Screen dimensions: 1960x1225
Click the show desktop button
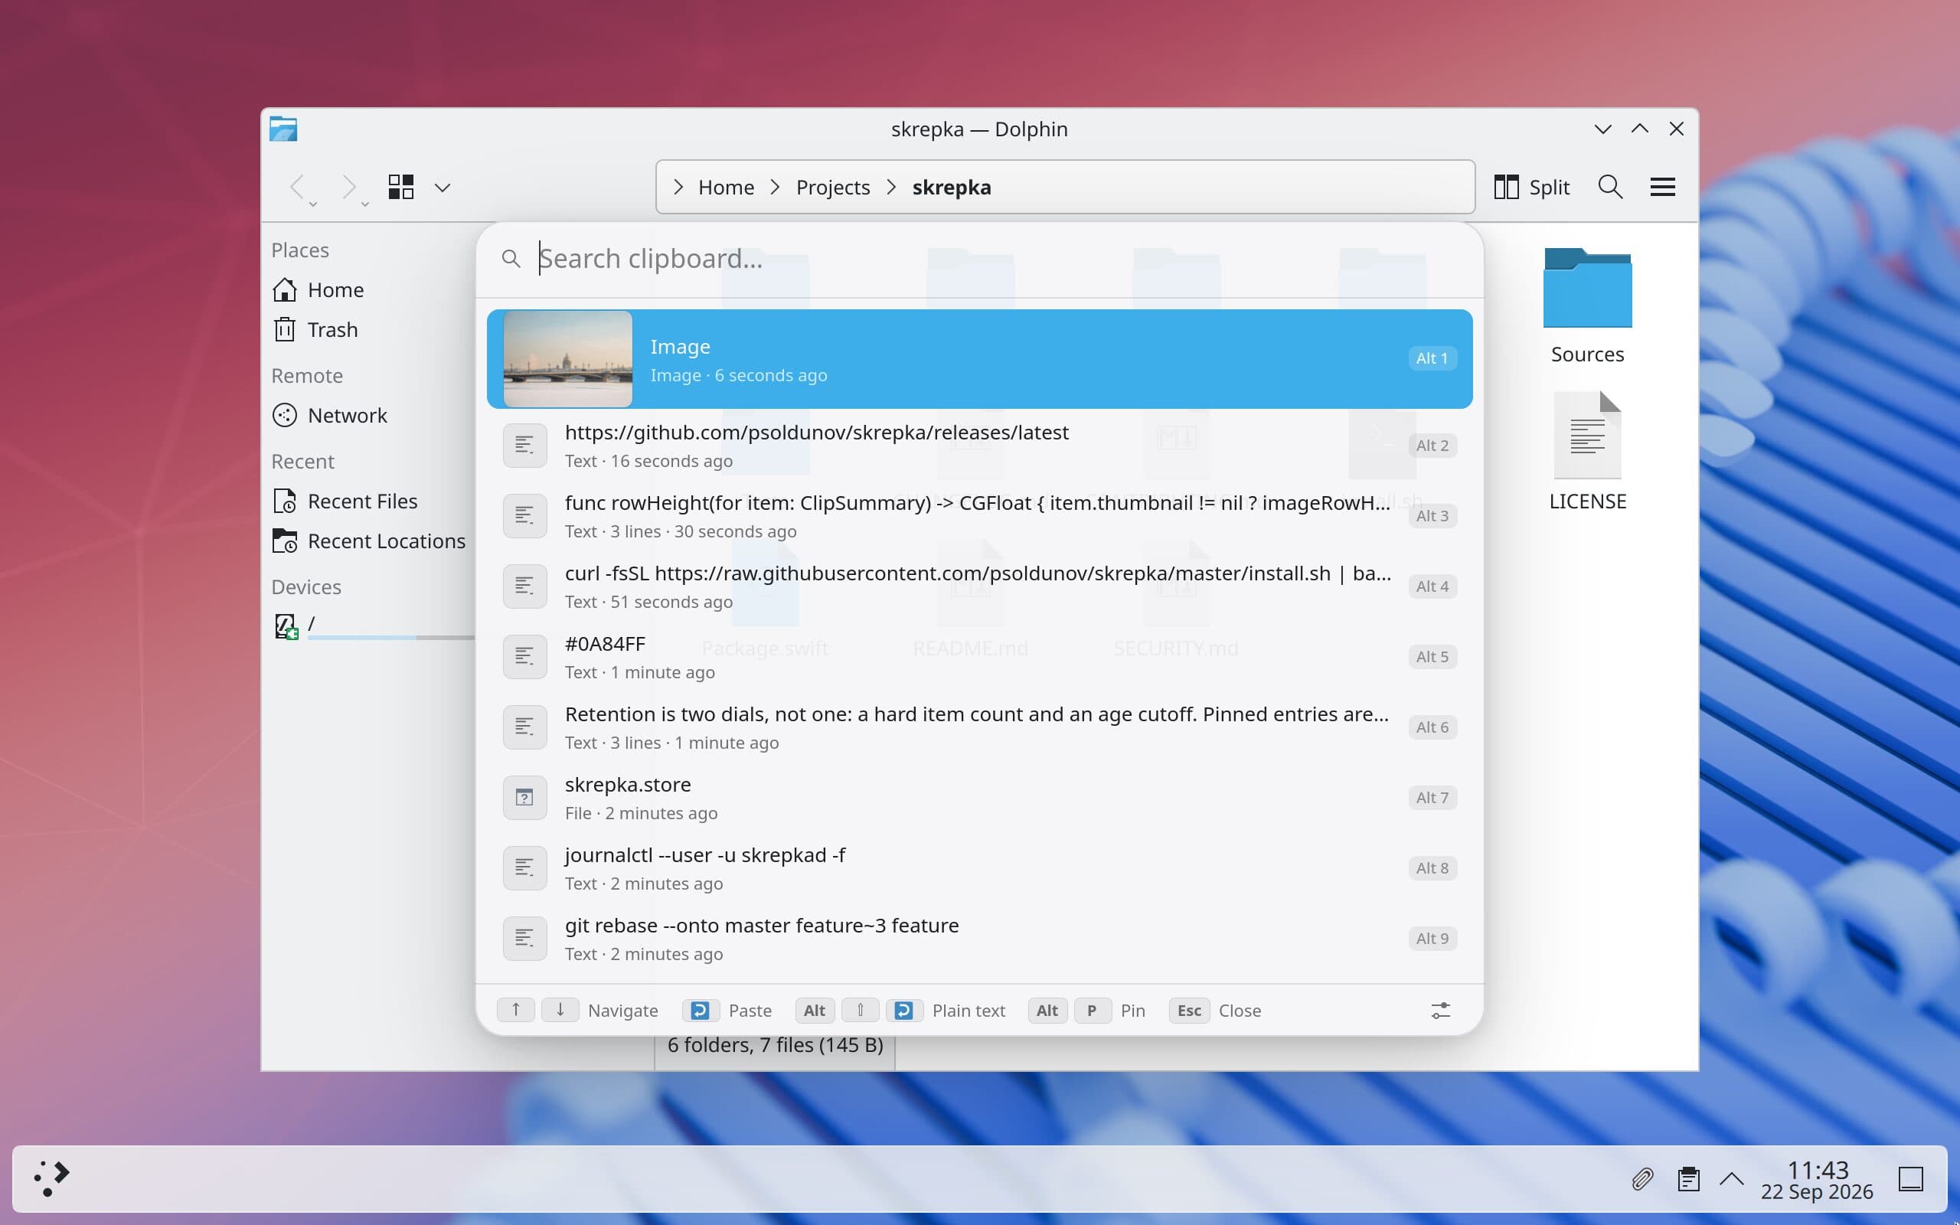[x=1910, y=1179]
